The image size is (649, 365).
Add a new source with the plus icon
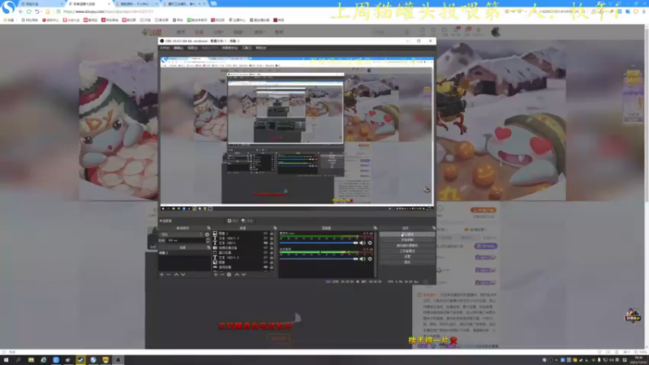[x=216, y=274]
